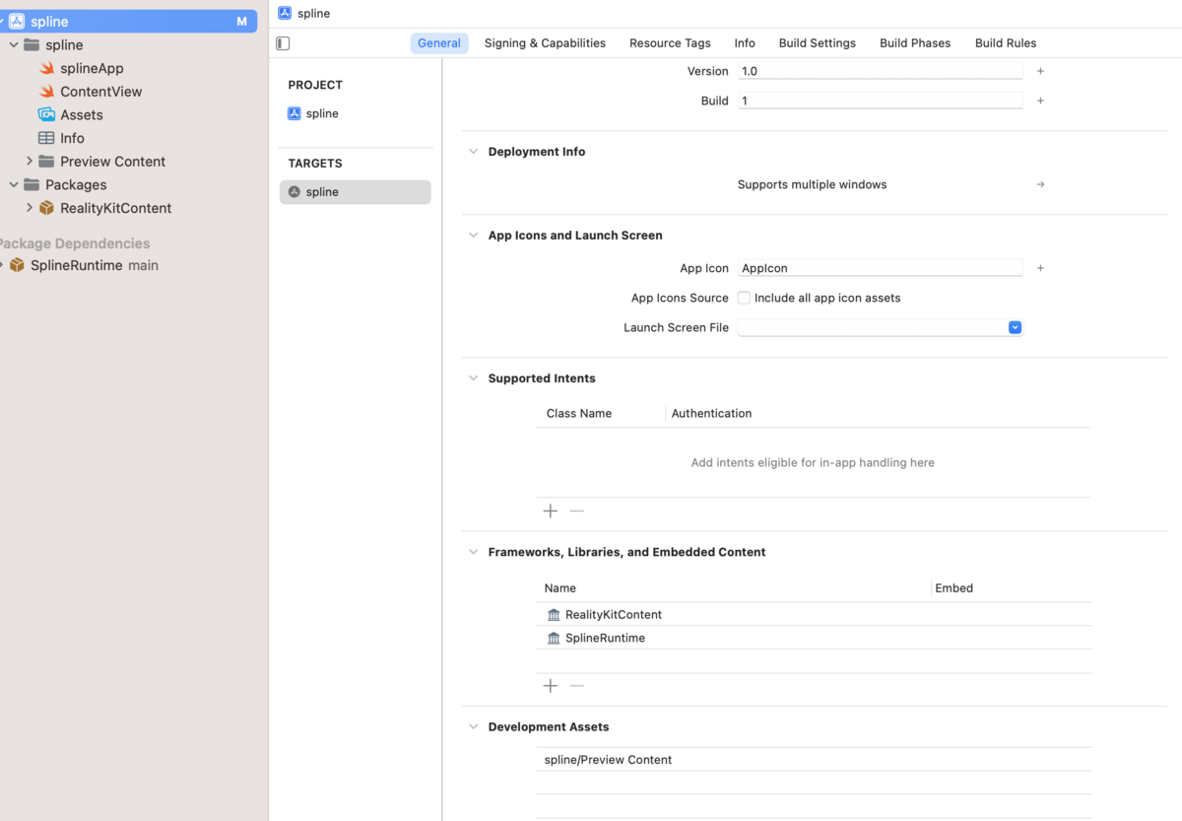Select the SplineRuntime package dependency
Viewport: 1182px width, 821px height.
[83, 265]
